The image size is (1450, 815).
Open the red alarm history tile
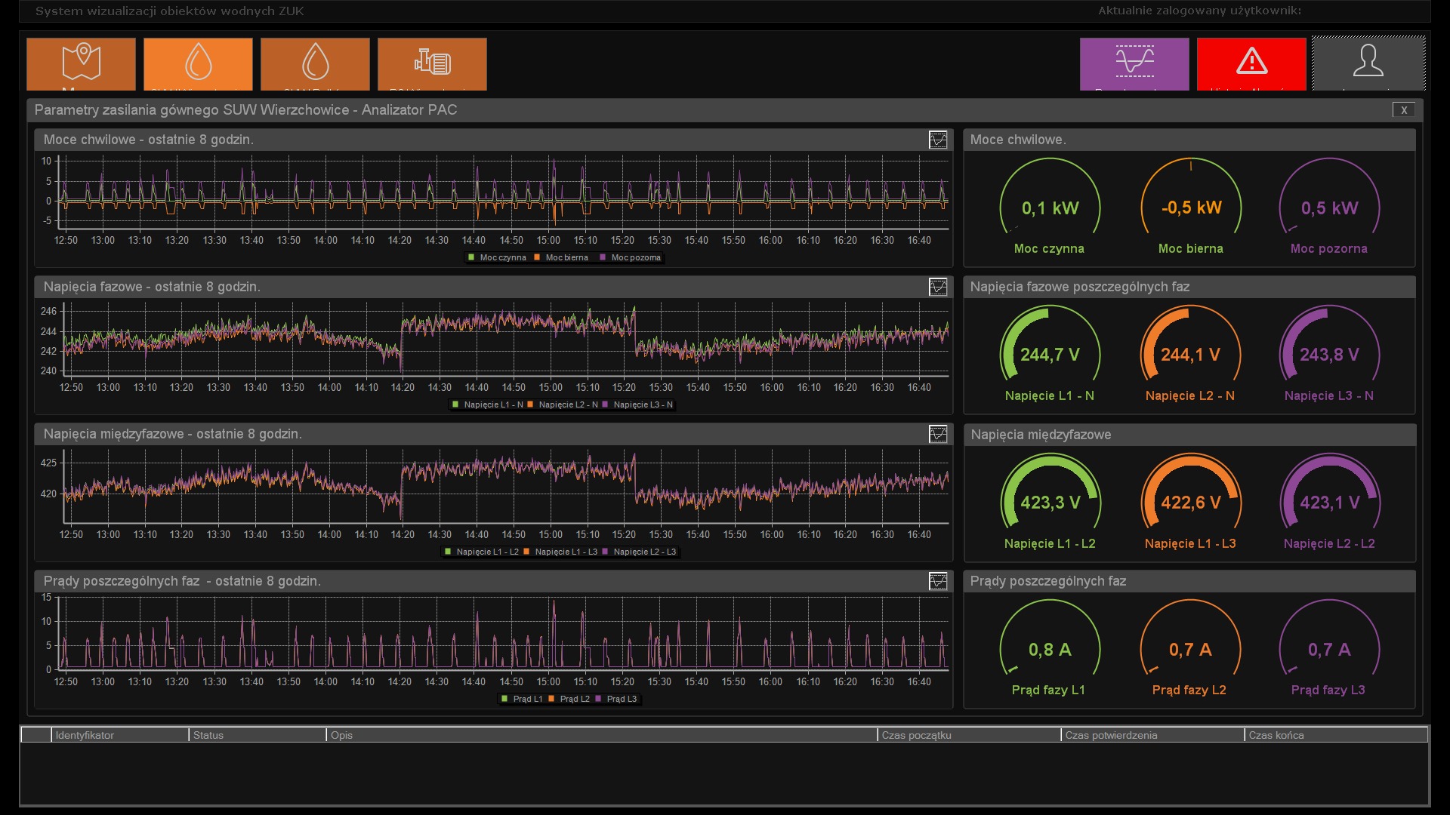(1251, 63)
